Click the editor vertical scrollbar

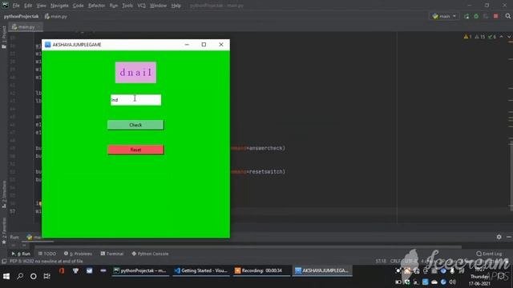[511, 175]
